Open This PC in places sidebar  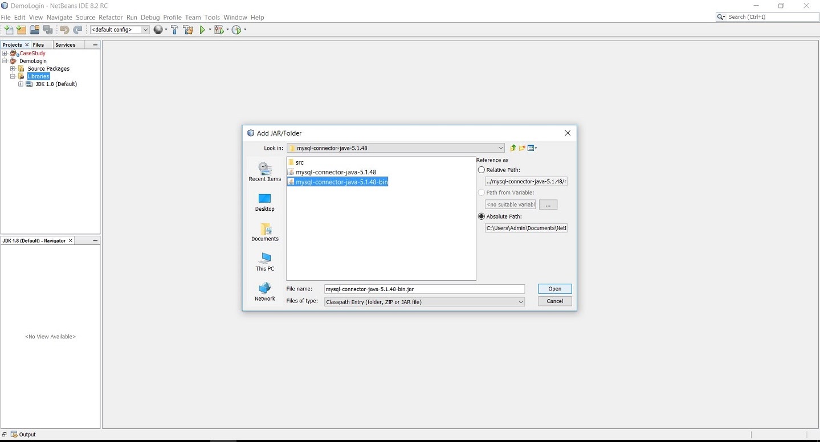pyautogui.click(x=265, y=261)
